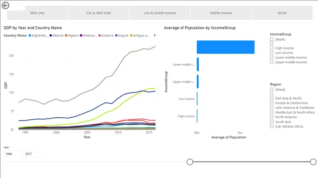Click the Albania legend entry
Screen dimensions: 318x178
click(x=56, y=36)
